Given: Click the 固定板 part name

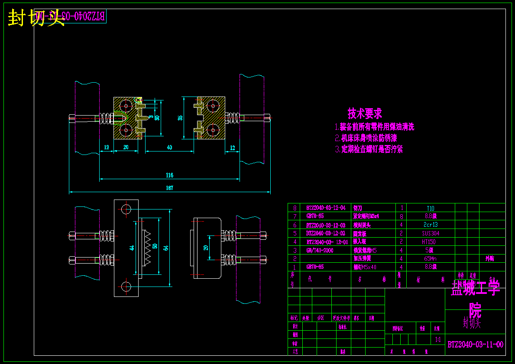Looking at the screenshot, I should coord(360,233).
